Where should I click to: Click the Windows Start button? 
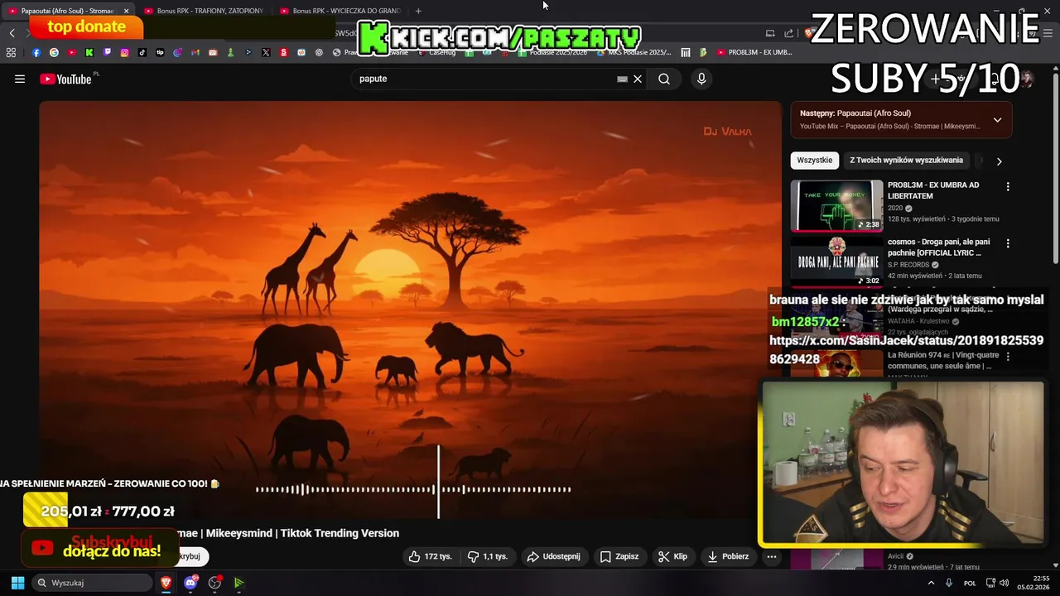click(x=17, y=583)
